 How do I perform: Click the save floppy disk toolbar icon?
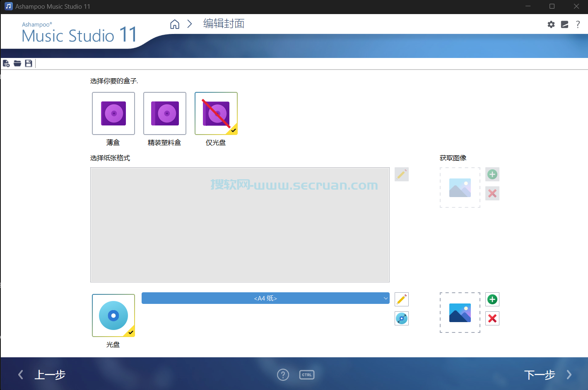29,63
